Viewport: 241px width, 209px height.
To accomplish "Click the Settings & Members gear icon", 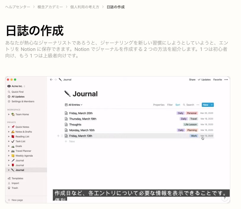I will pyautogui.click(x=9, y=102).
